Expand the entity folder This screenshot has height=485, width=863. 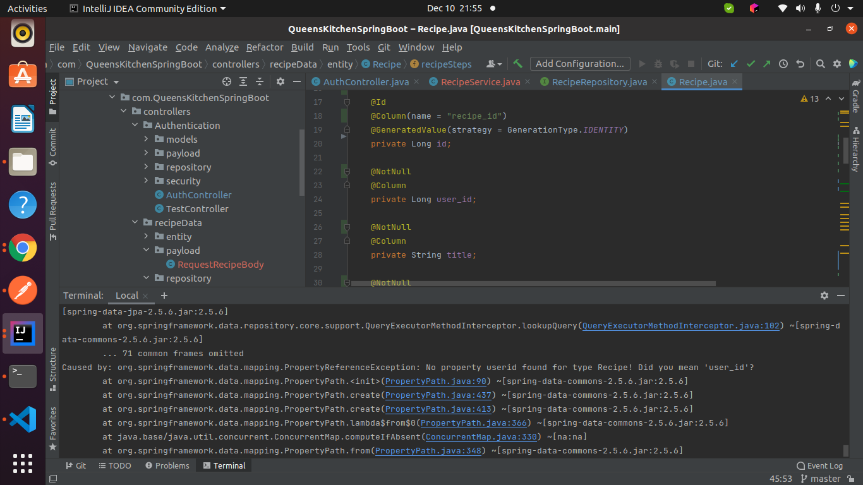tap(147, 237)
